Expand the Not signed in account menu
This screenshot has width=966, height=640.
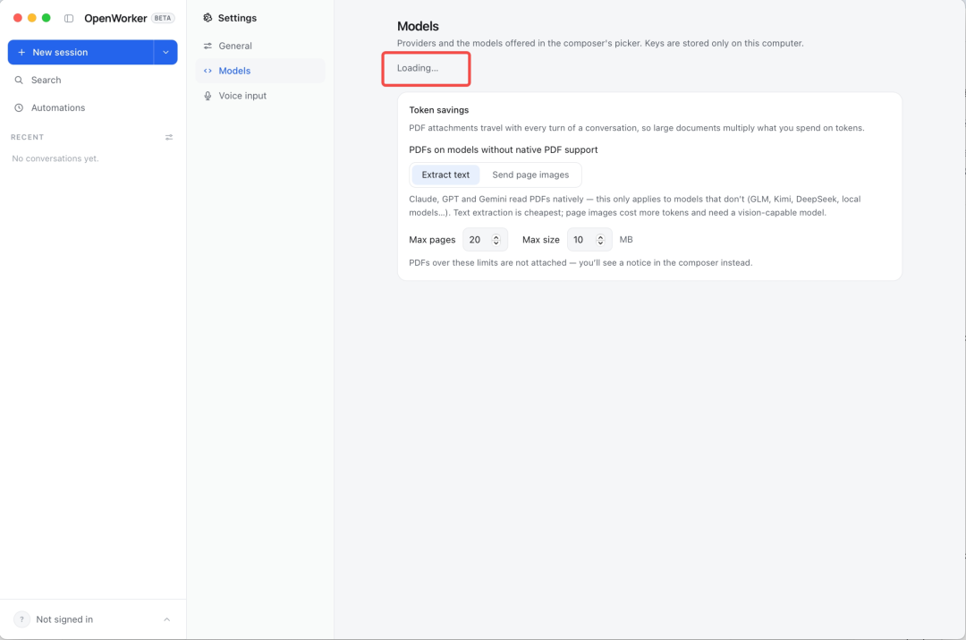pyautogui.click(x=167, y=619)
